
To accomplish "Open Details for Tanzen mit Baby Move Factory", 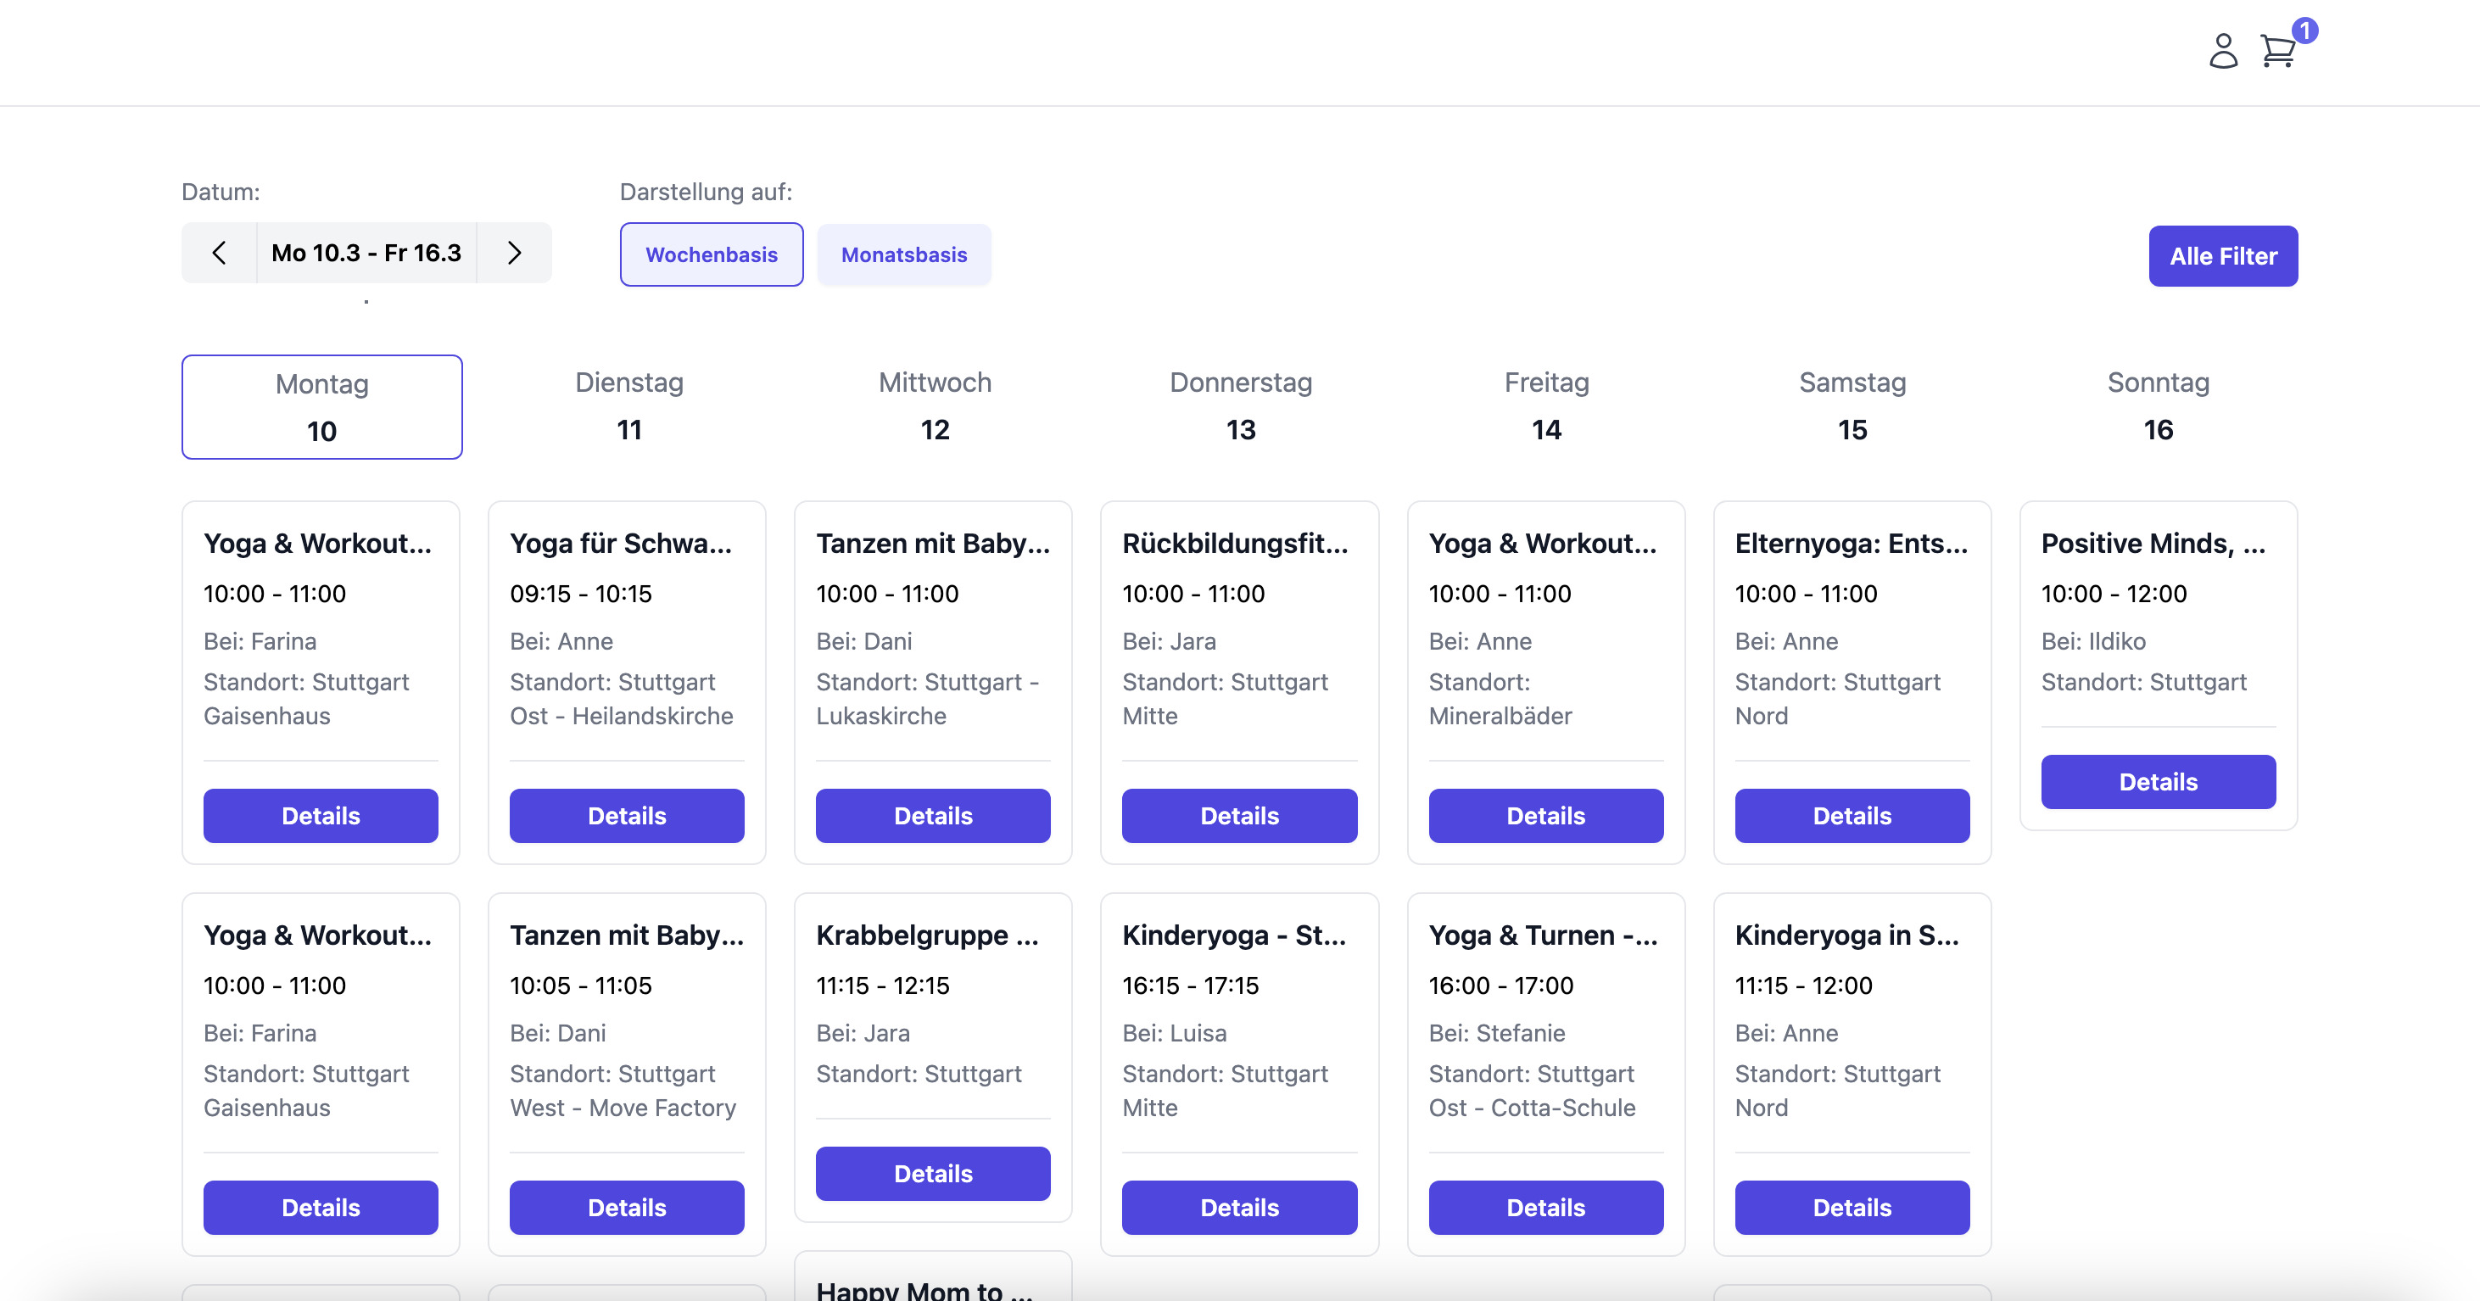I will (627, 1208).
